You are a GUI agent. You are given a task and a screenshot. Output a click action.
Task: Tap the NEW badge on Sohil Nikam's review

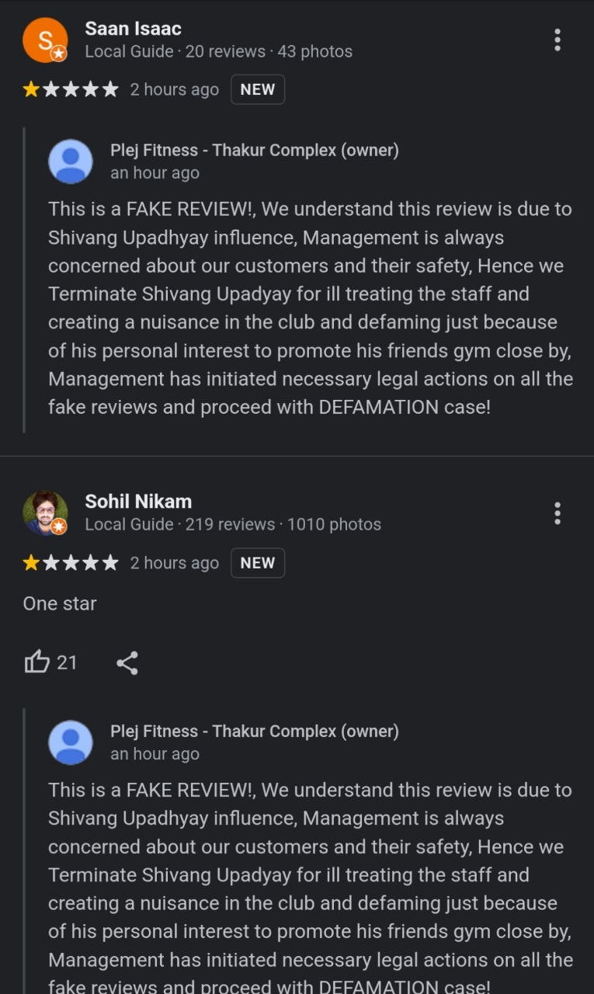258,563
